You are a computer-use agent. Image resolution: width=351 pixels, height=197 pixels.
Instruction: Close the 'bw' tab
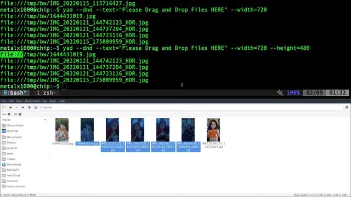click(9, 114)
